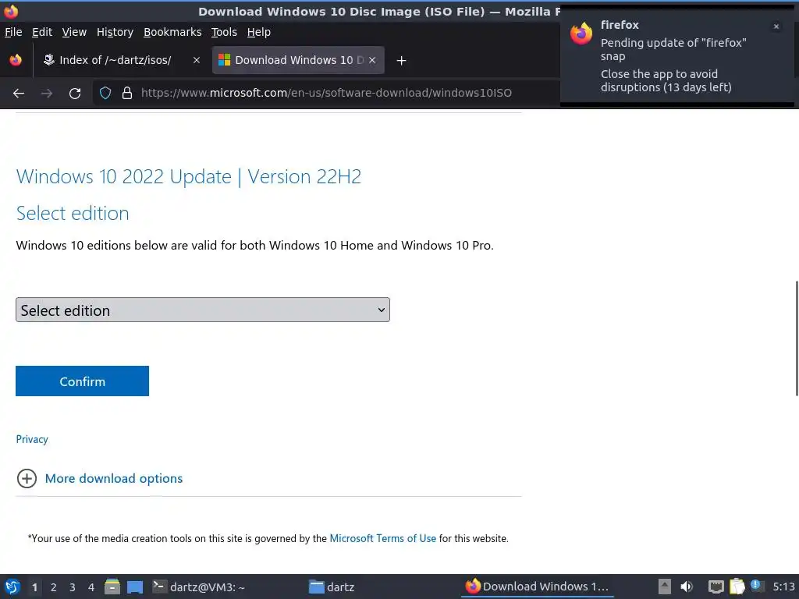799x599 pixels.
Task: Open the Help menu
Action: click(259, 32)
